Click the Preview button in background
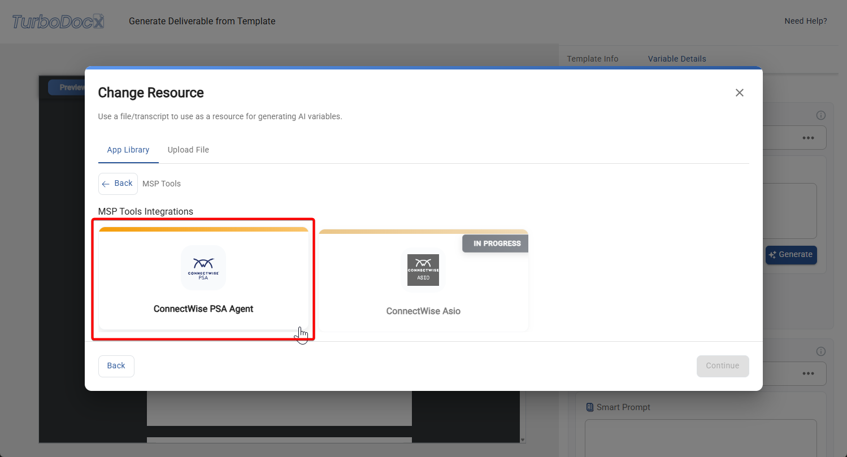This screenshot has height=457, width=847. [x=67, y=88]
